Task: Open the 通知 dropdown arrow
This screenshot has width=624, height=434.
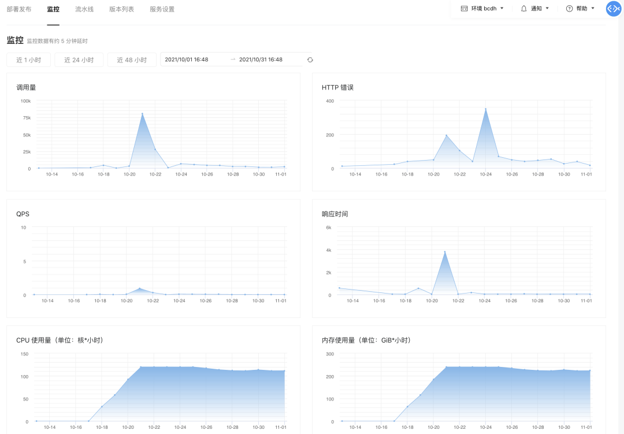Action: (547, 9)
